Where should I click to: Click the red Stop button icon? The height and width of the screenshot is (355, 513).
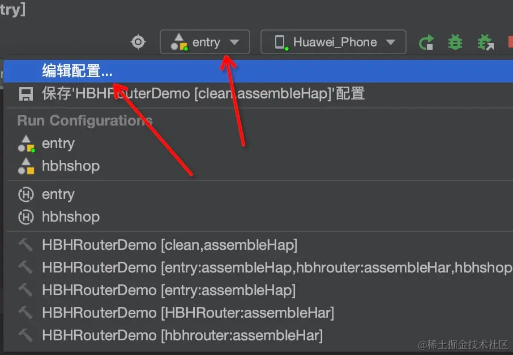(511, 42)
